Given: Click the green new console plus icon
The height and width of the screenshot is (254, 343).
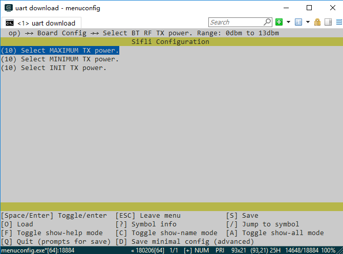Looking at the screenshot, I should coord(279,22).
